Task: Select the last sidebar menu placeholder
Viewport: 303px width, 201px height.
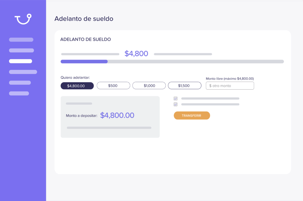Action: click(x=19, y=94)
